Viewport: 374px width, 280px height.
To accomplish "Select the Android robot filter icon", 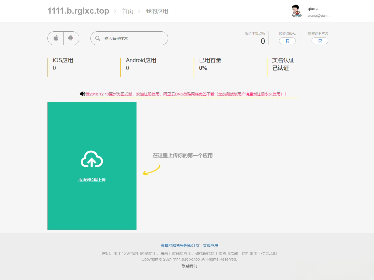I will [71, 38].
